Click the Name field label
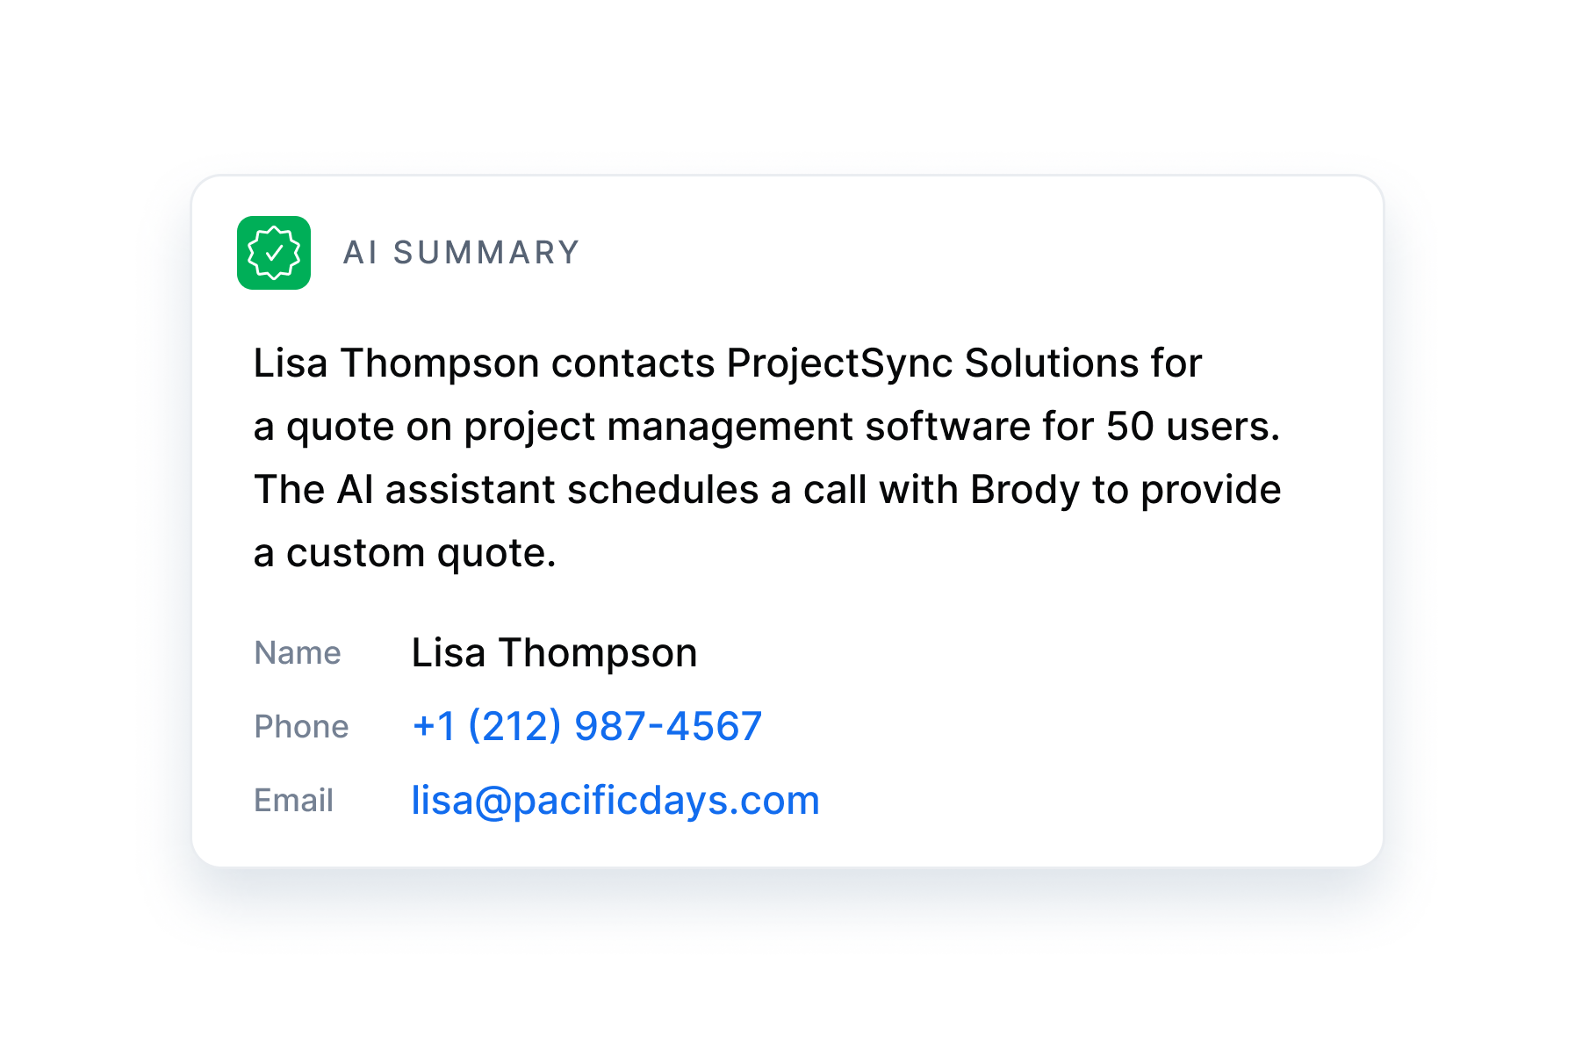Viewport: 1575px width, 1043px height. [x=297, y=653]
